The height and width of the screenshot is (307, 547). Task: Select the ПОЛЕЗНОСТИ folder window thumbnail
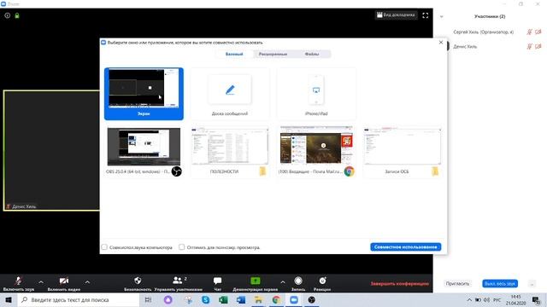tap(230, 152)
